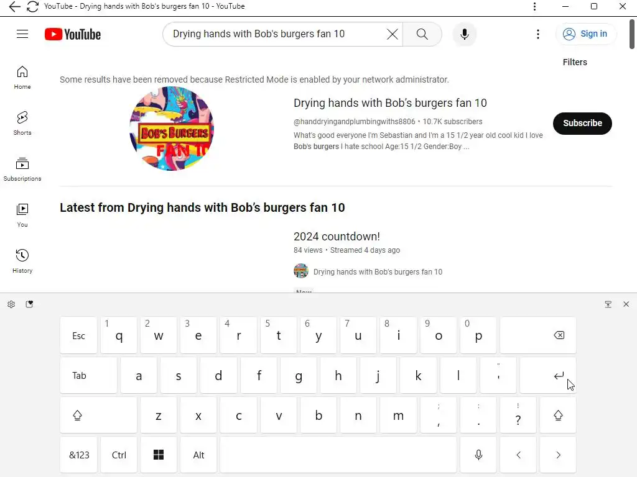The width and height of the screenshot is (637, 477).
Task: Tap the question mark key
Action: pyautogui.click(x=518, y=416)
